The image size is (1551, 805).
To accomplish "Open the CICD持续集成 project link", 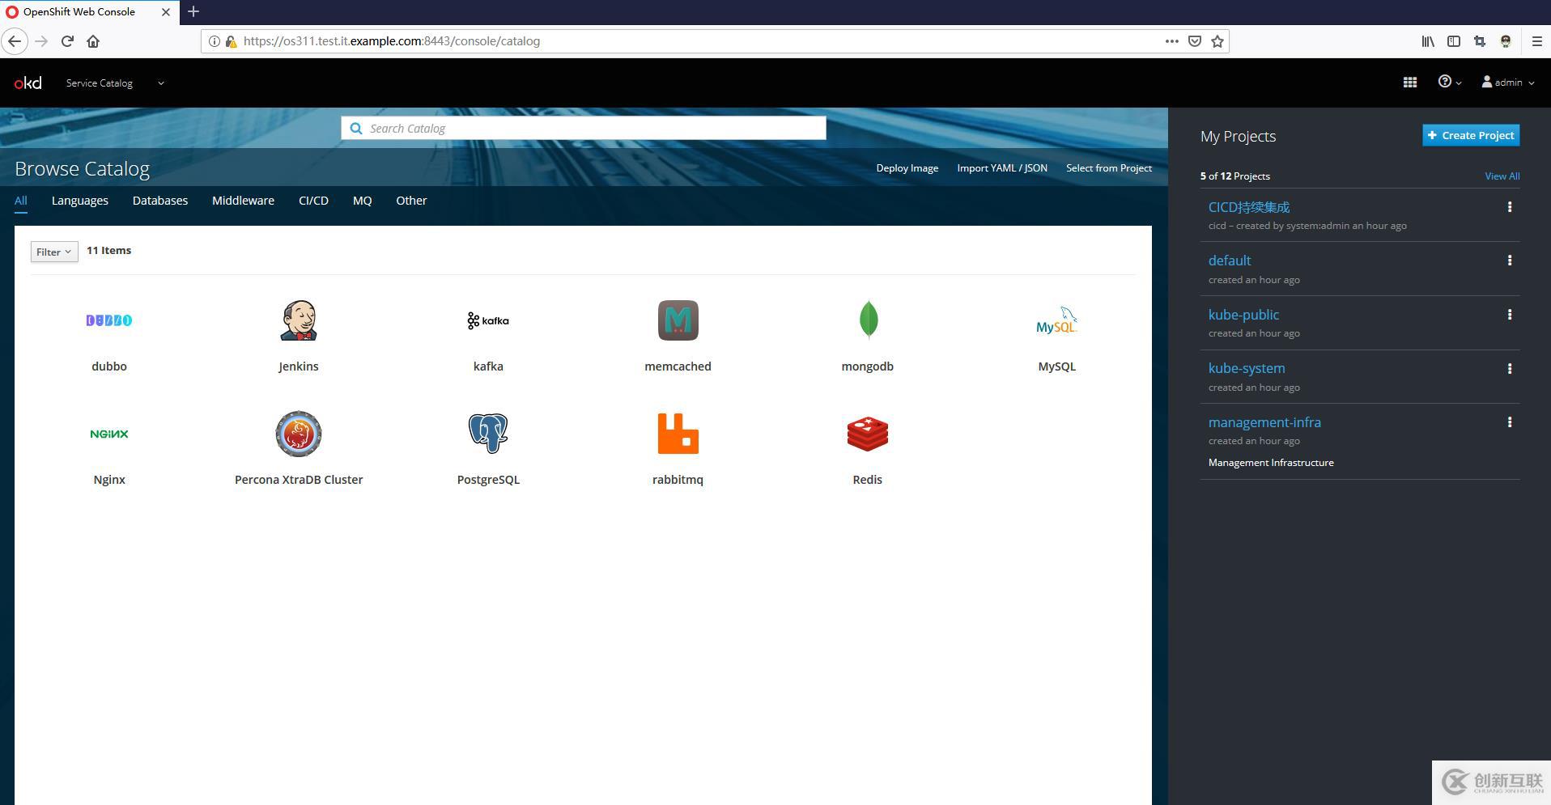I will (1249, 207).
